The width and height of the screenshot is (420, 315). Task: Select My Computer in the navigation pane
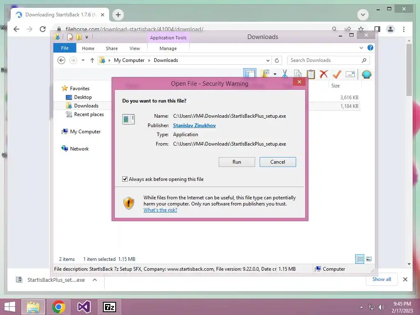pyautogui.click(x=85, y=132)
